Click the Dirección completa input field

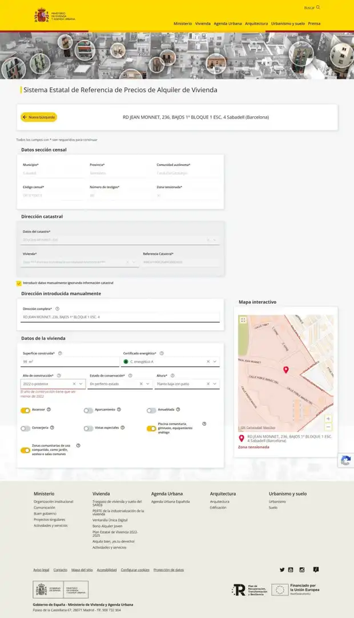point(120,317)
